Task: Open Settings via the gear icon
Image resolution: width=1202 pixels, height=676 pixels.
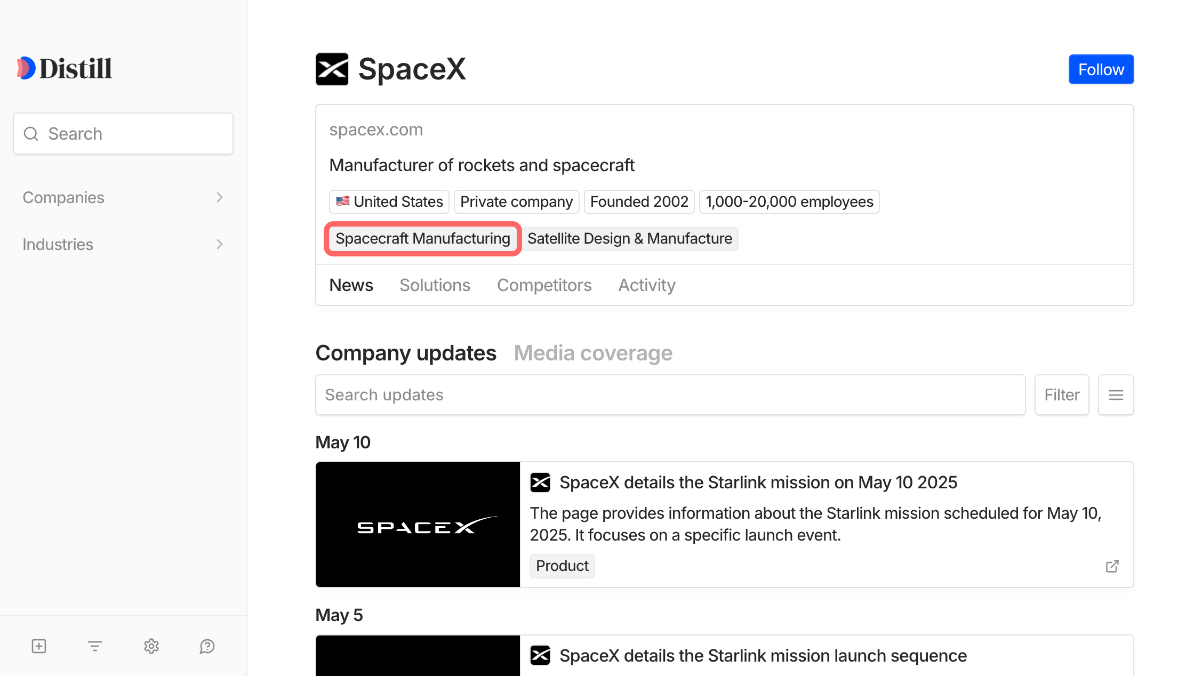Action: coord(151,646)
